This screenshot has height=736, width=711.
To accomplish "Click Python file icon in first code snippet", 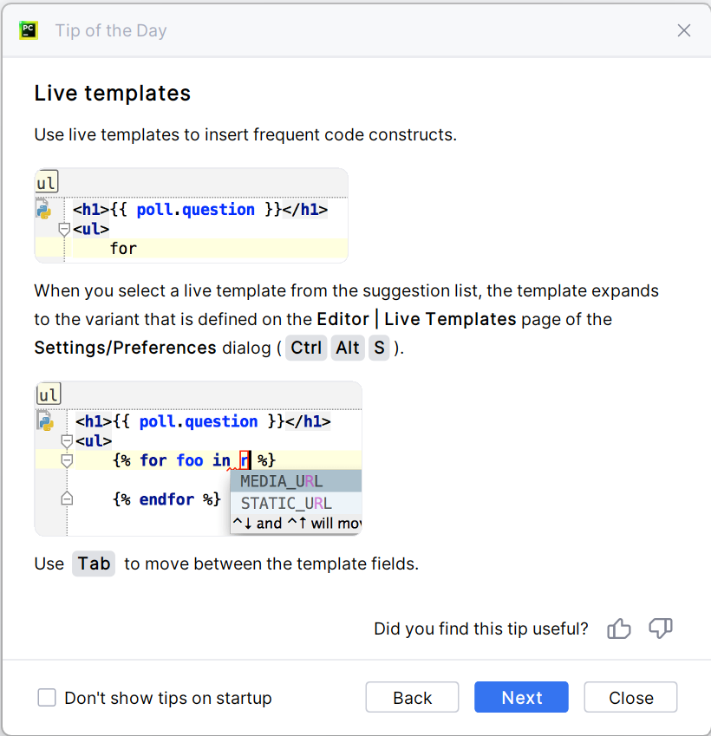I will click(x=43, y=209).
